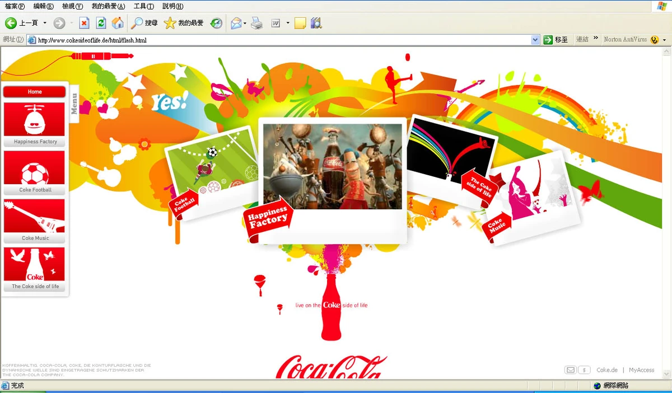Click the browser Home icon
The height and width of the screenshot is (393, 672).
tap(118, 23)
